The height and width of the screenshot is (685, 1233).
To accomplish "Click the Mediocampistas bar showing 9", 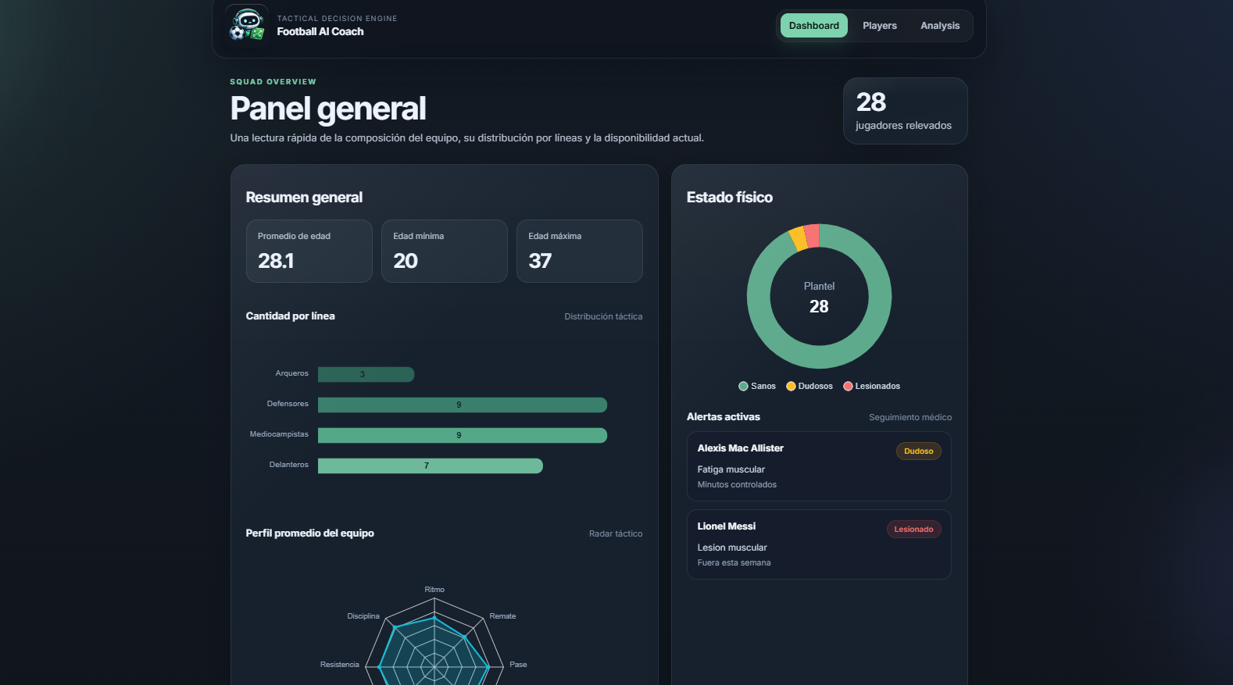I will [462, 435].
